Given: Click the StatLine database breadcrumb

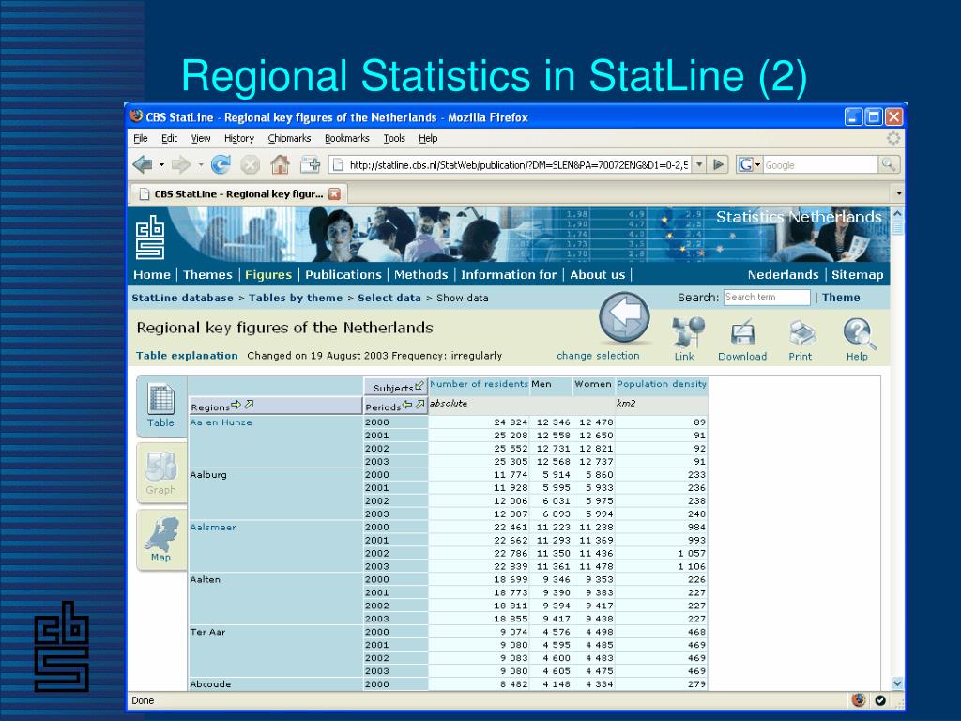Looking at the screenshot, I should click(183, 298).
